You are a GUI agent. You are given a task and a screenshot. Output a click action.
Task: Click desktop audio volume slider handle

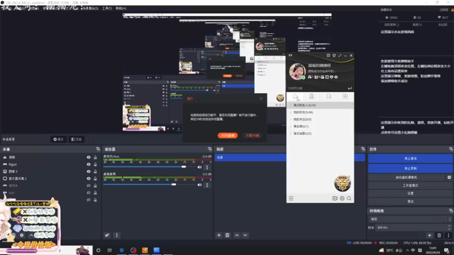click(174, 185)
